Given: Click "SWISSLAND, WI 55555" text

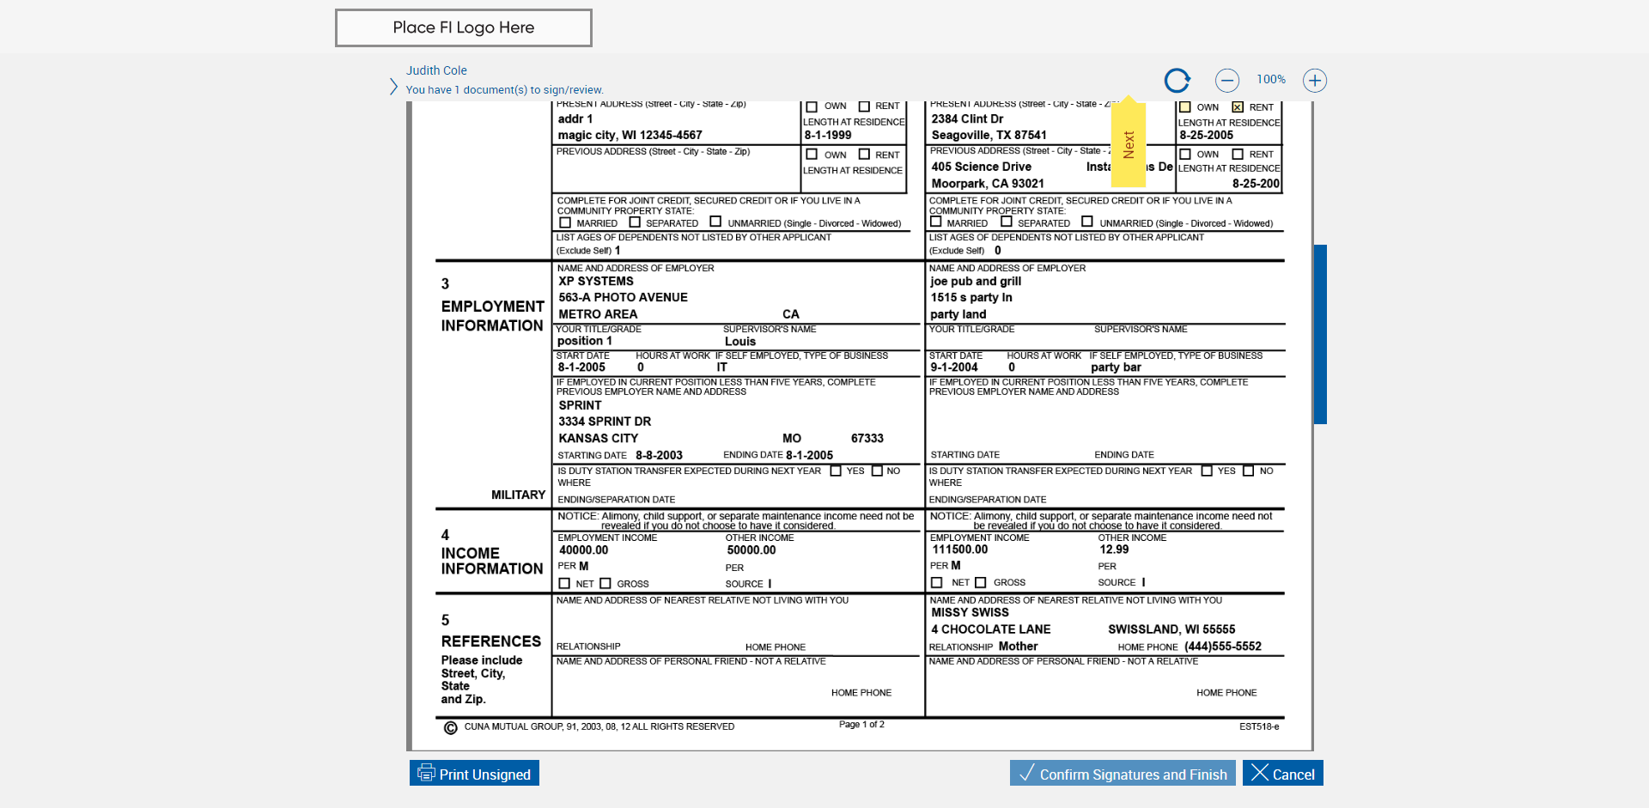Looking at the screenshot, I should tap(1171, 629).
